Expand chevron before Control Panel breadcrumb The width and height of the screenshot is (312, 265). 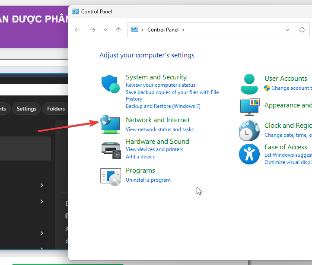point(142,30)
